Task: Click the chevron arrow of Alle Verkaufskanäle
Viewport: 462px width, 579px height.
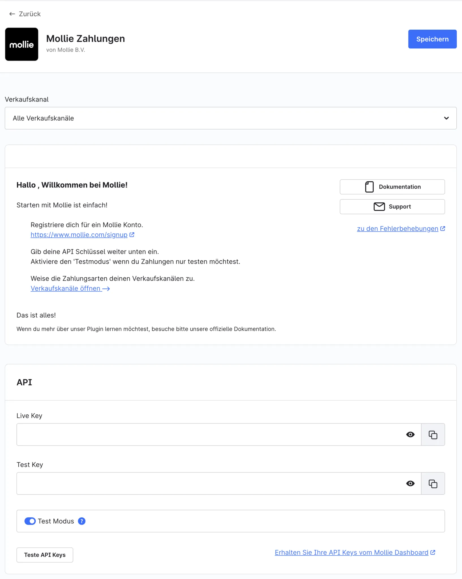Action: point(446,118)
